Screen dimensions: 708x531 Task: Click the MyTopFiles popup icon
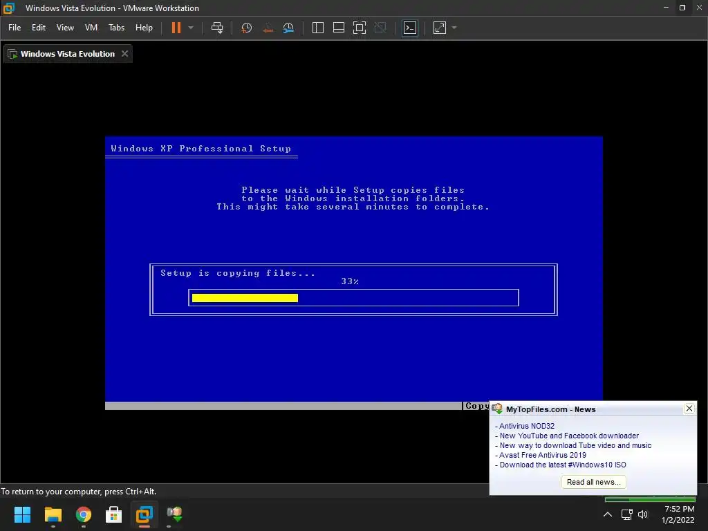click(498, 409)
